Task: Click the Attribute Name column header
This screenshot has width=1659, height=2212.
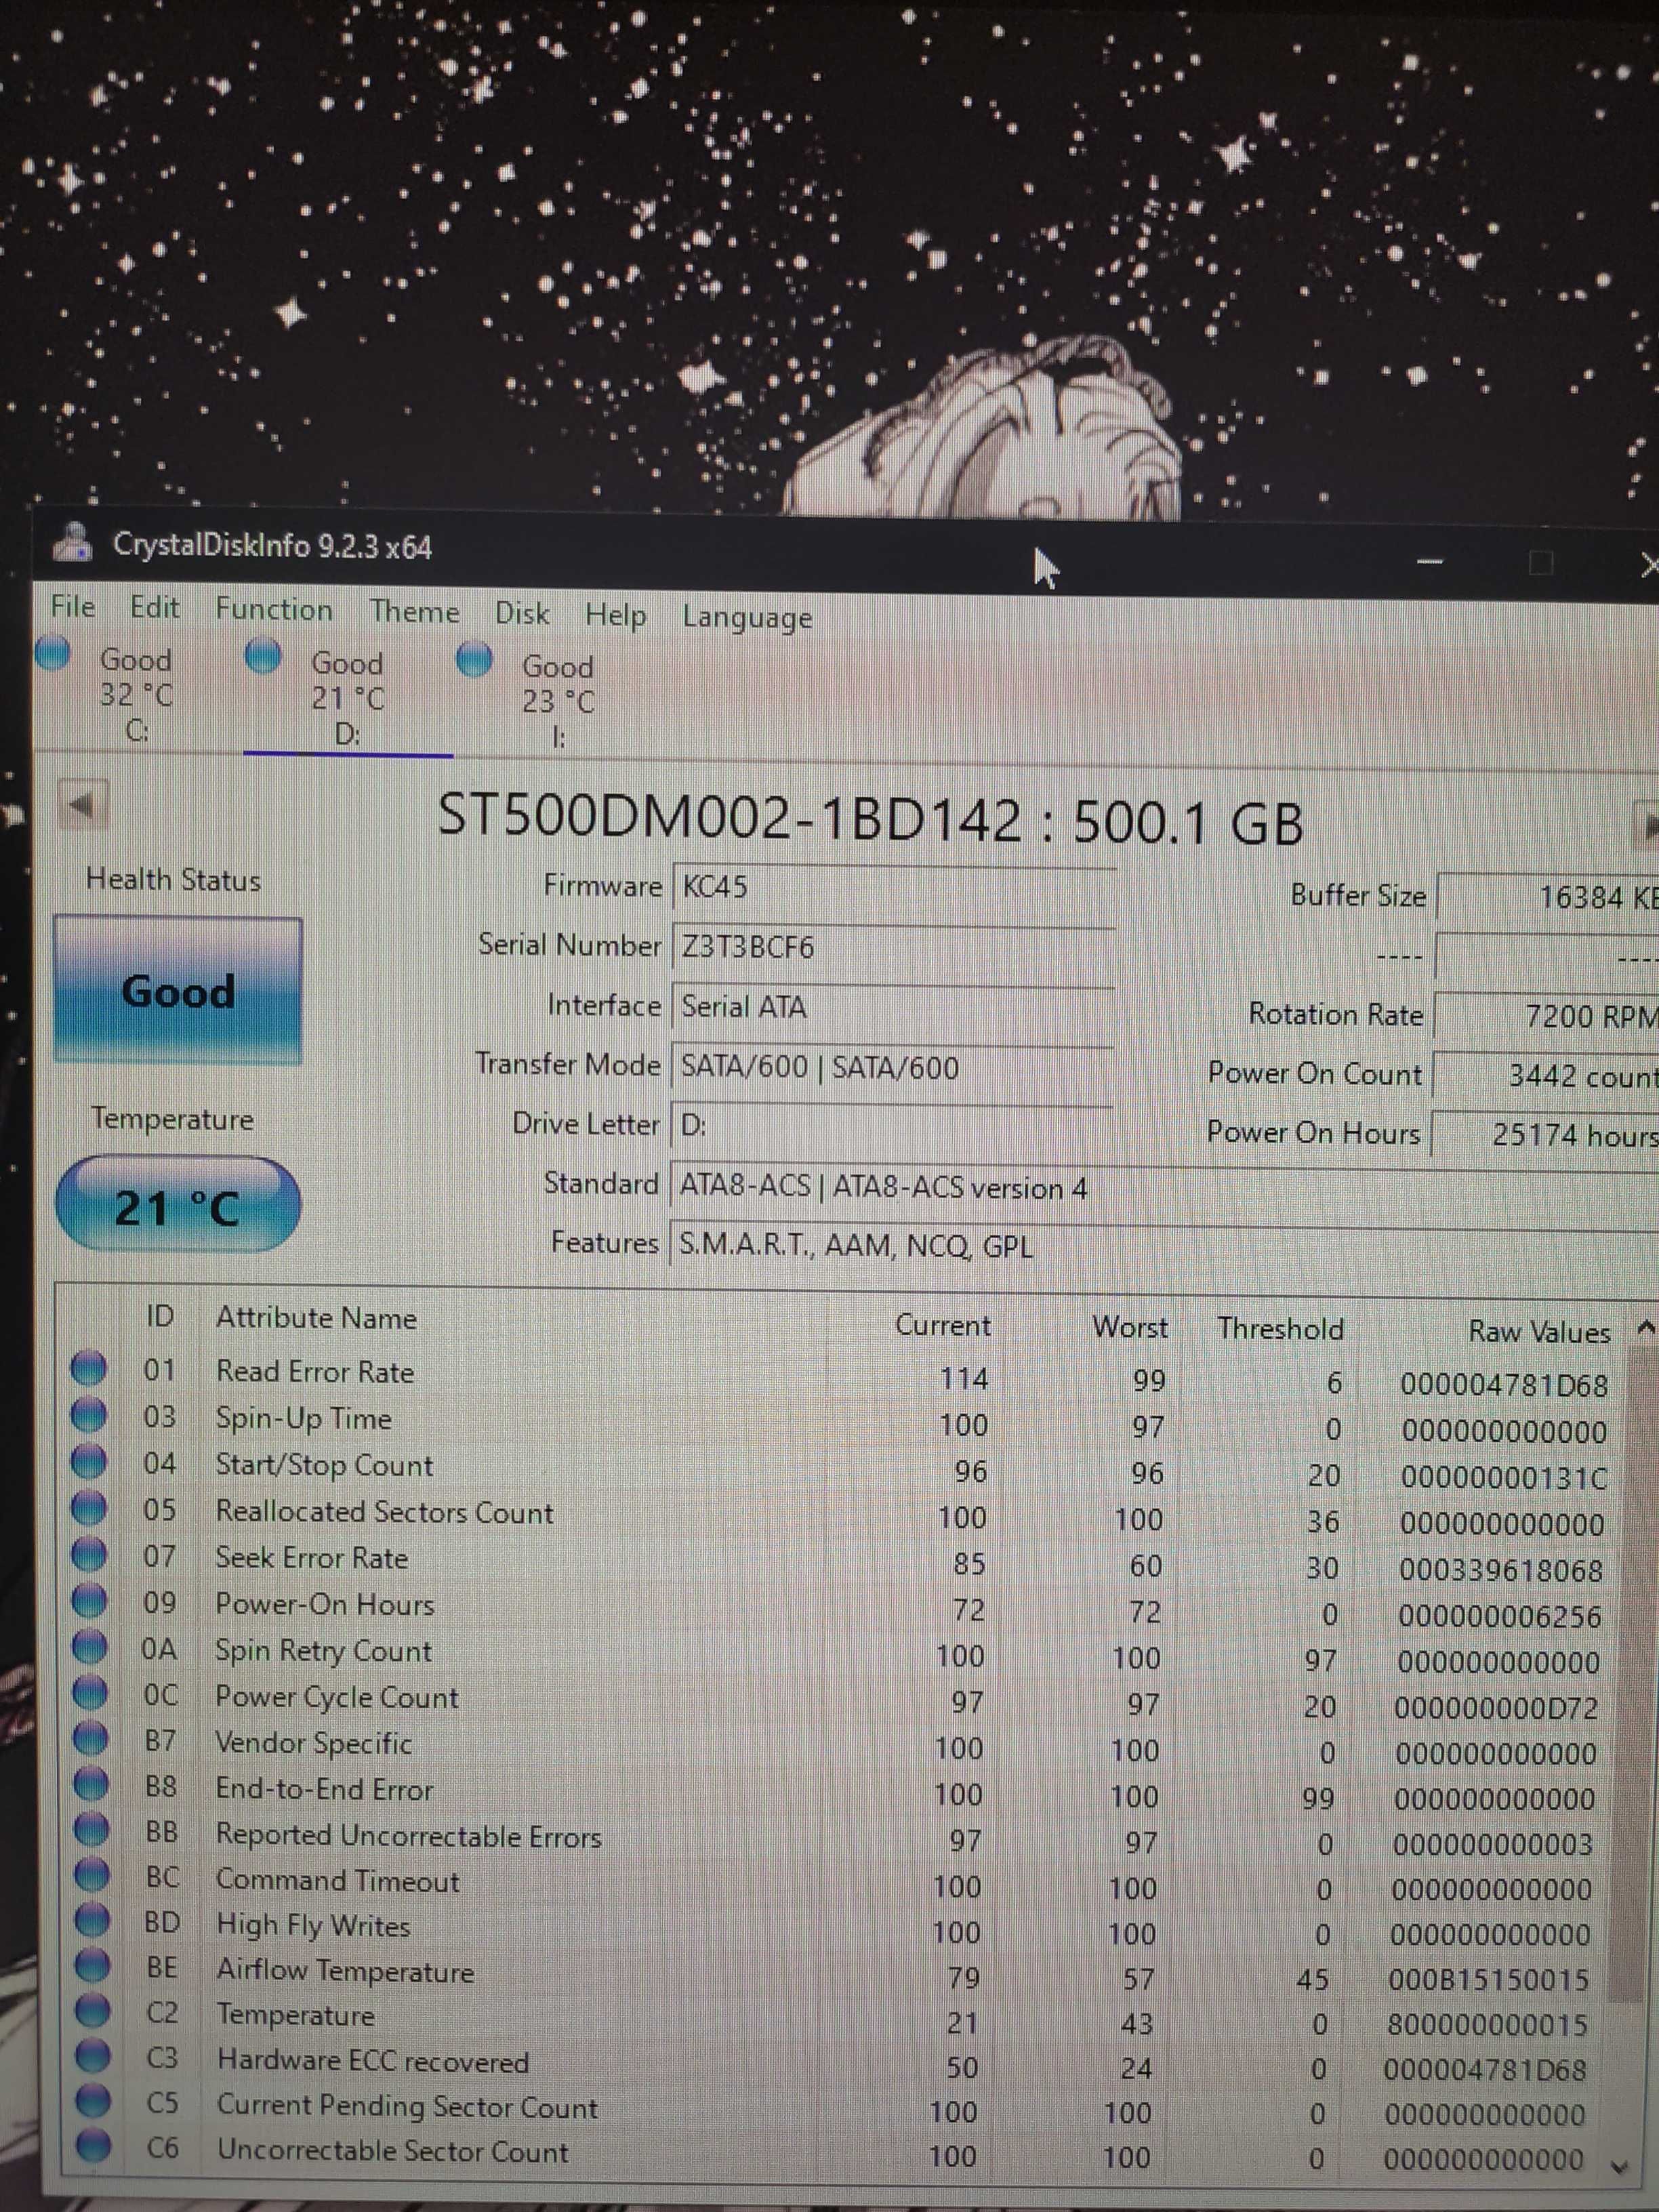Action: [316, 1318]
